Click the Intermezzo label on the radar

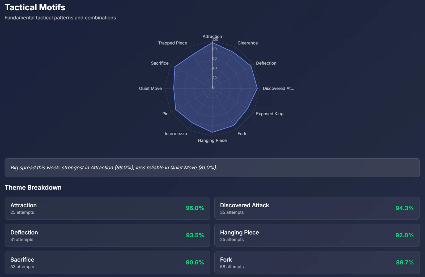pyautogui.click(x=176, y=134)
